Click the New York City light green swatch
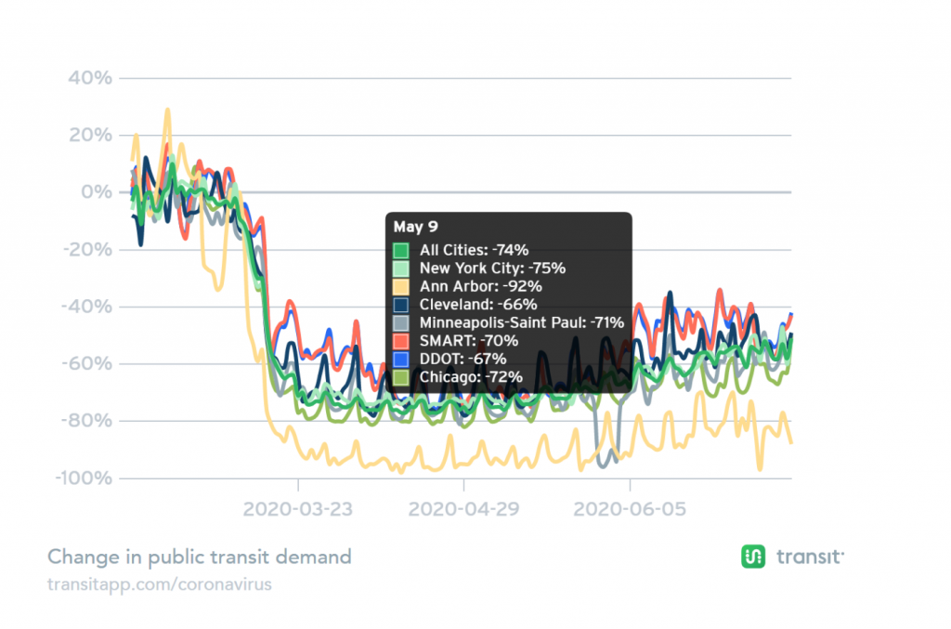 [x=401, y=269]
